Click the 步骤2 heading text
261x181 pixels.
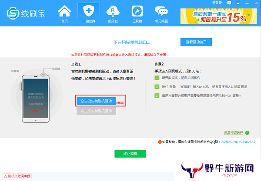160,64
